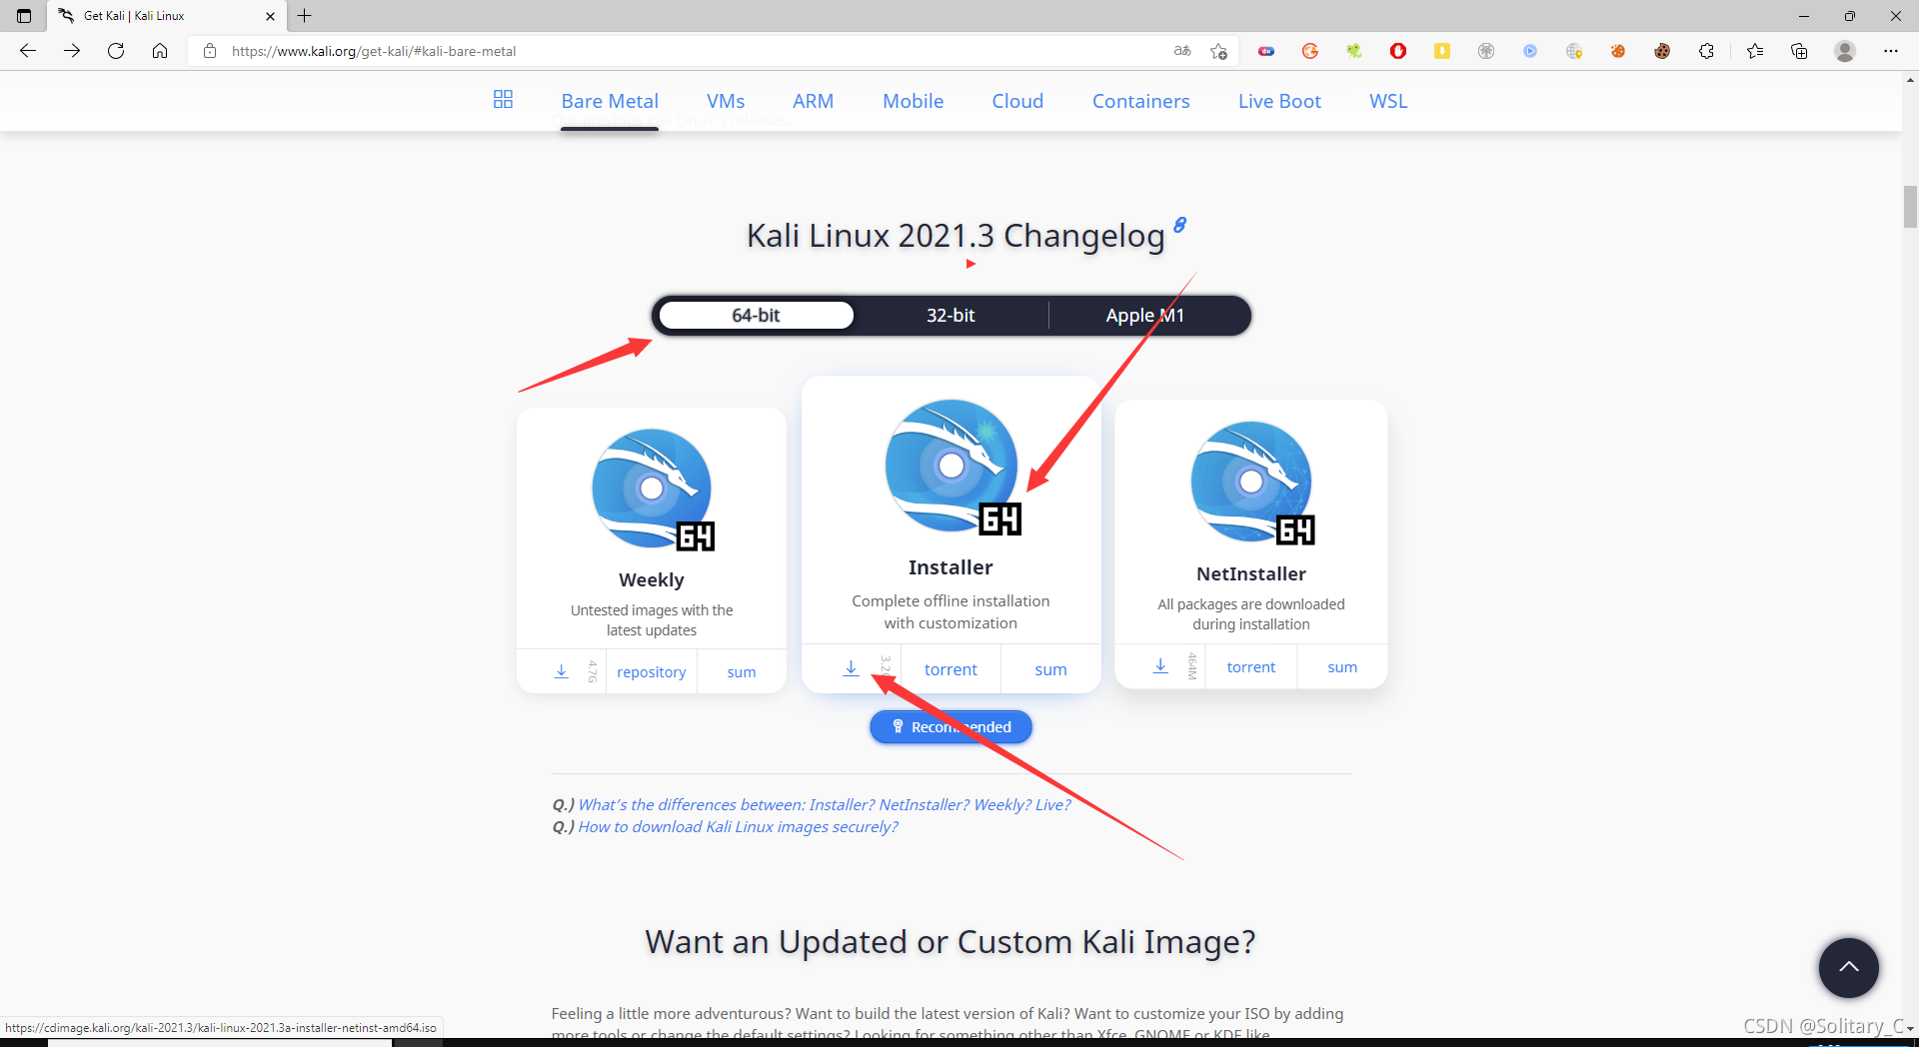
Task: Open the Weekly sum link
Action: [x=742, y=672]
